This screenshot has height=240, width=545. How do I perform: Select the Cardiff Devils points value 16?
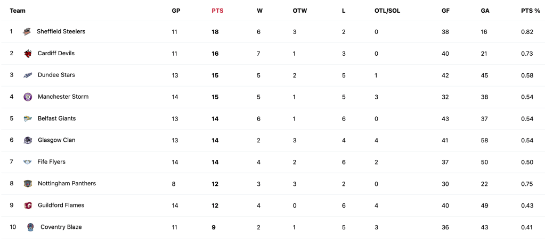point(215,54)
